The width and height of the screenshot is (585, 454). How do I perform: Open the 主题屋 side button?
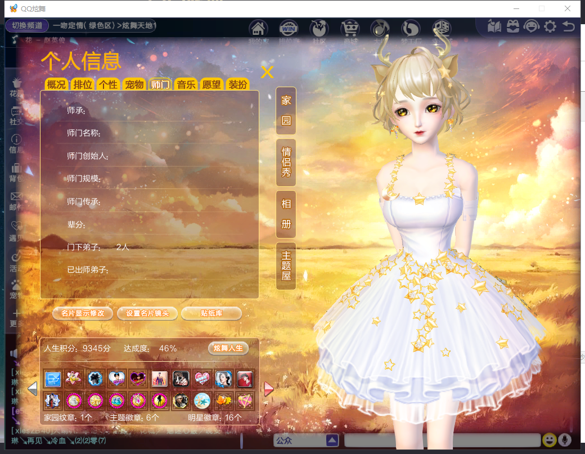point(286,266)
